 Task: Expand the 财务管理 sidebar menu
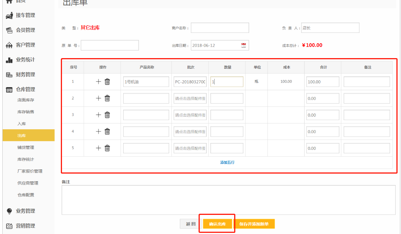click(25, 75)
